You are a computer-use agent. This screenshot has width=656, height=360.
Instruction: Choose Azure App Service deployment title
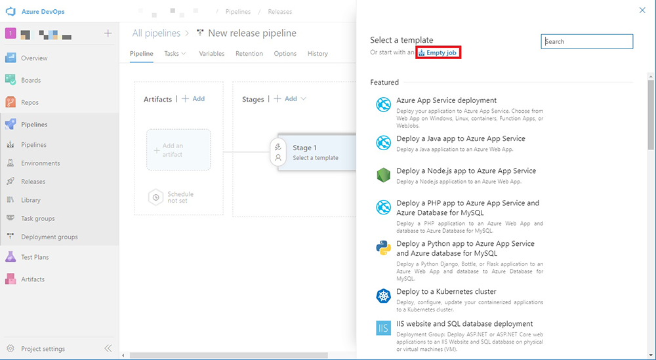pos(446,100)
